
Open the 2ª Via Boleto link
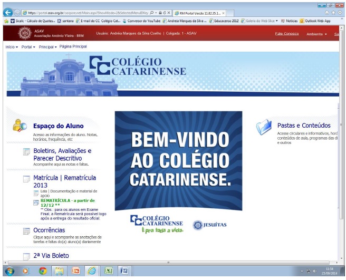click(51, 256)
